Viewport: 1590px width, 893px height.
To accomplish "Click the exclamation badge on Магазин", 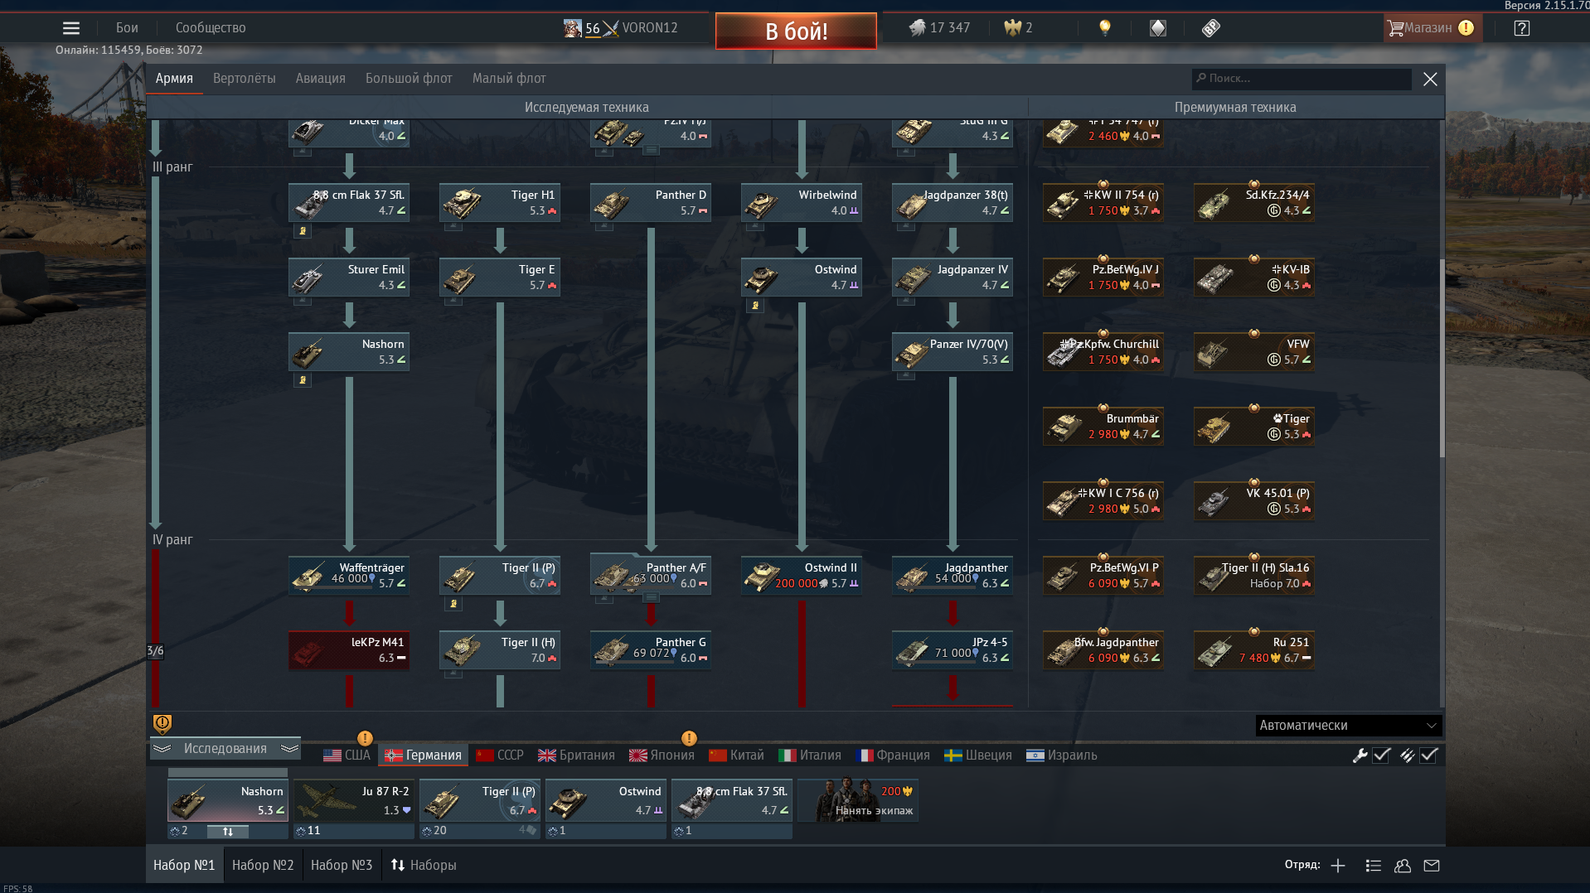I will (x=1466, y=28).
